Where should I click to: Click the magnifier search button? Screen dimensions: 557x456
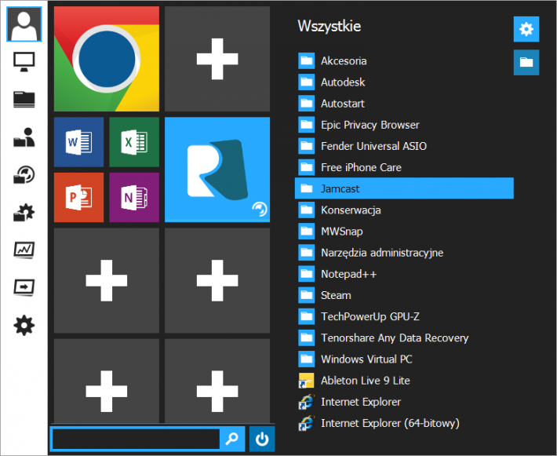coord(232,439)
